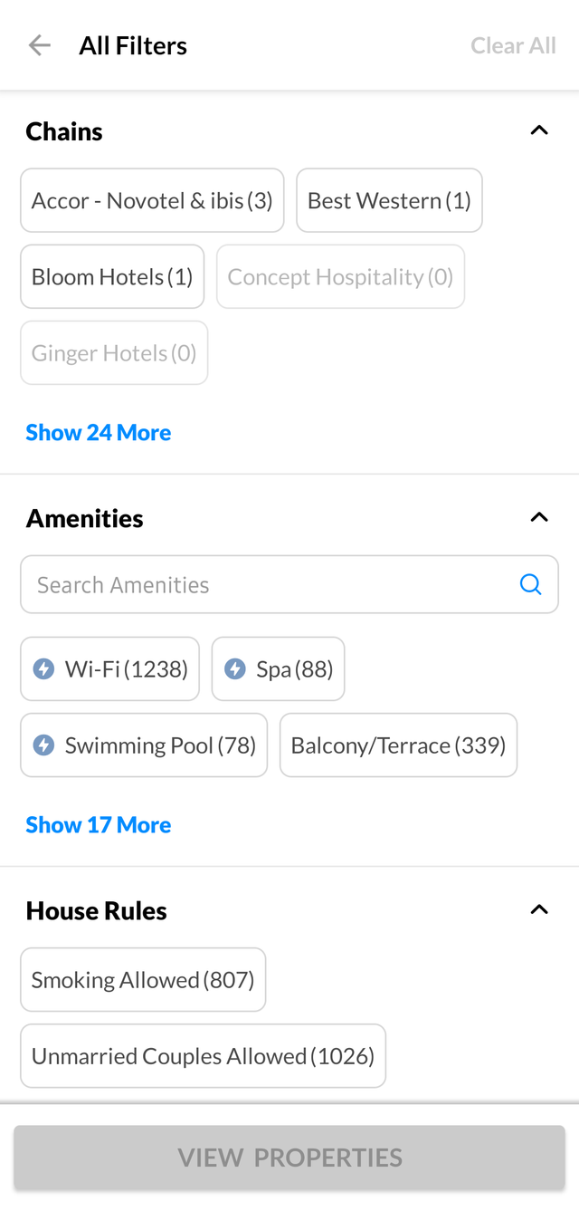Toggle the Balcony/Terrace amenity filter
The image size is (579, 1211).
coord(398,745)
